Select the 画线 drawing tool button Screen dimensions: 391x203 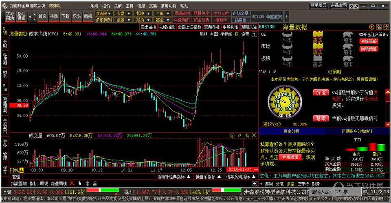pos(88,16)
